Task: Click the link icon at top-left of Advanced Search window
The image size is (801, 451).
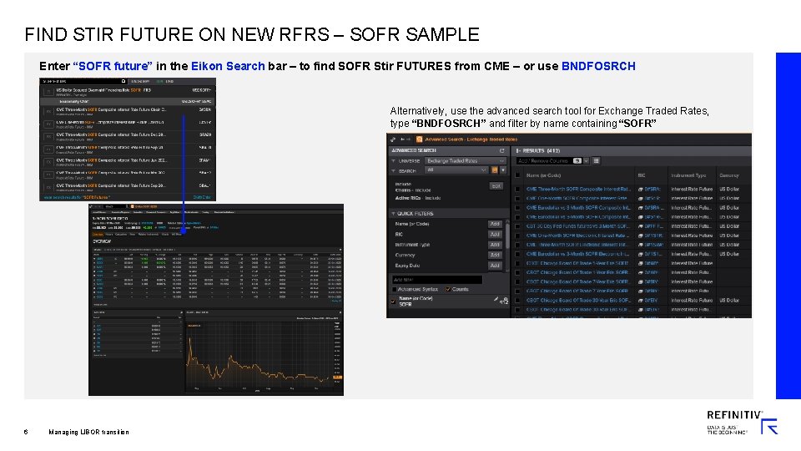Action: [393, 139]
